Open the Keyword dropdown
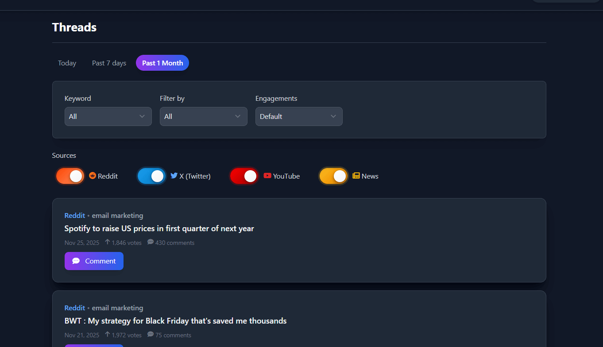This screenshot has height=347, width=603. point(108,117)
